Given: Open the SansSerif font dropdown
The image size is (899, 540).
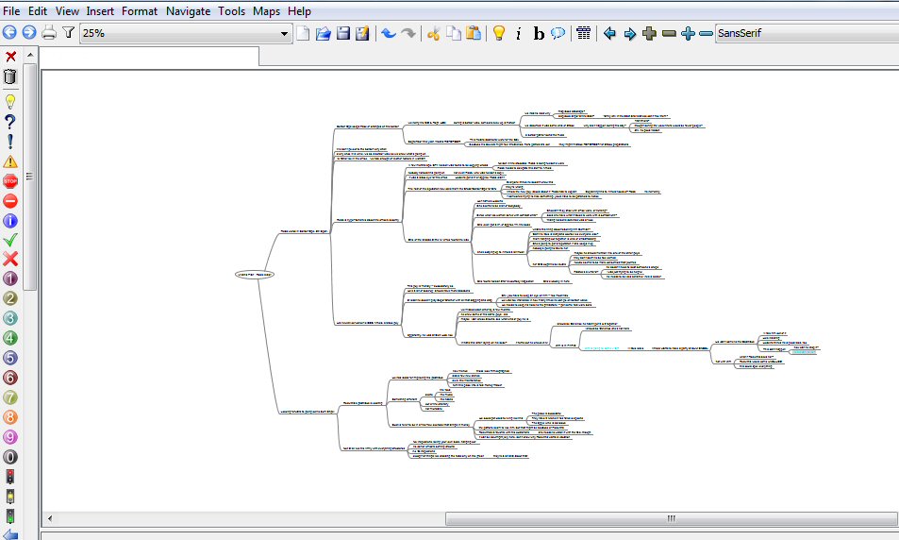Looking at the screenshot, I should [x=807, y=33].
